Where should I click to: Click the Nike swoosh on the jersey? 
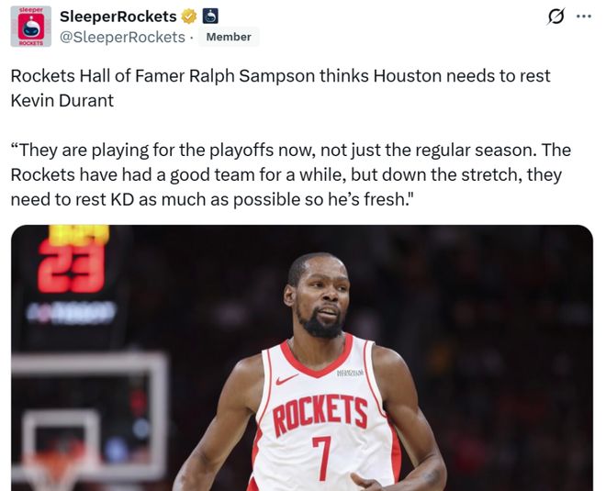click(286, 379)
